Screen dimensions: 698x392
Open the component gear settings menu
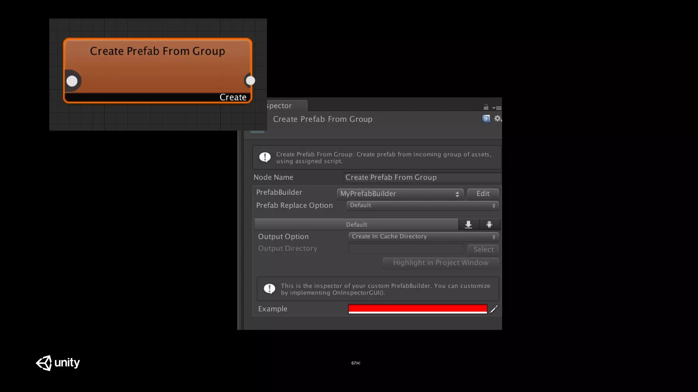pyautogui.click(x=498, y=118)
